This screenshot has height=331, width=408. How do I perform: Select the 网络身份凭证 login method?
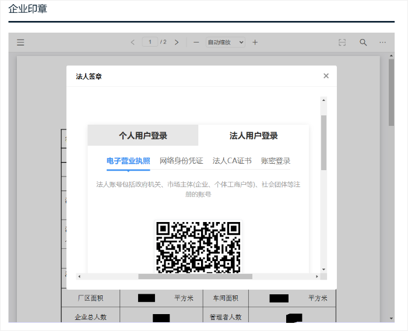click(x=181, y=161)
